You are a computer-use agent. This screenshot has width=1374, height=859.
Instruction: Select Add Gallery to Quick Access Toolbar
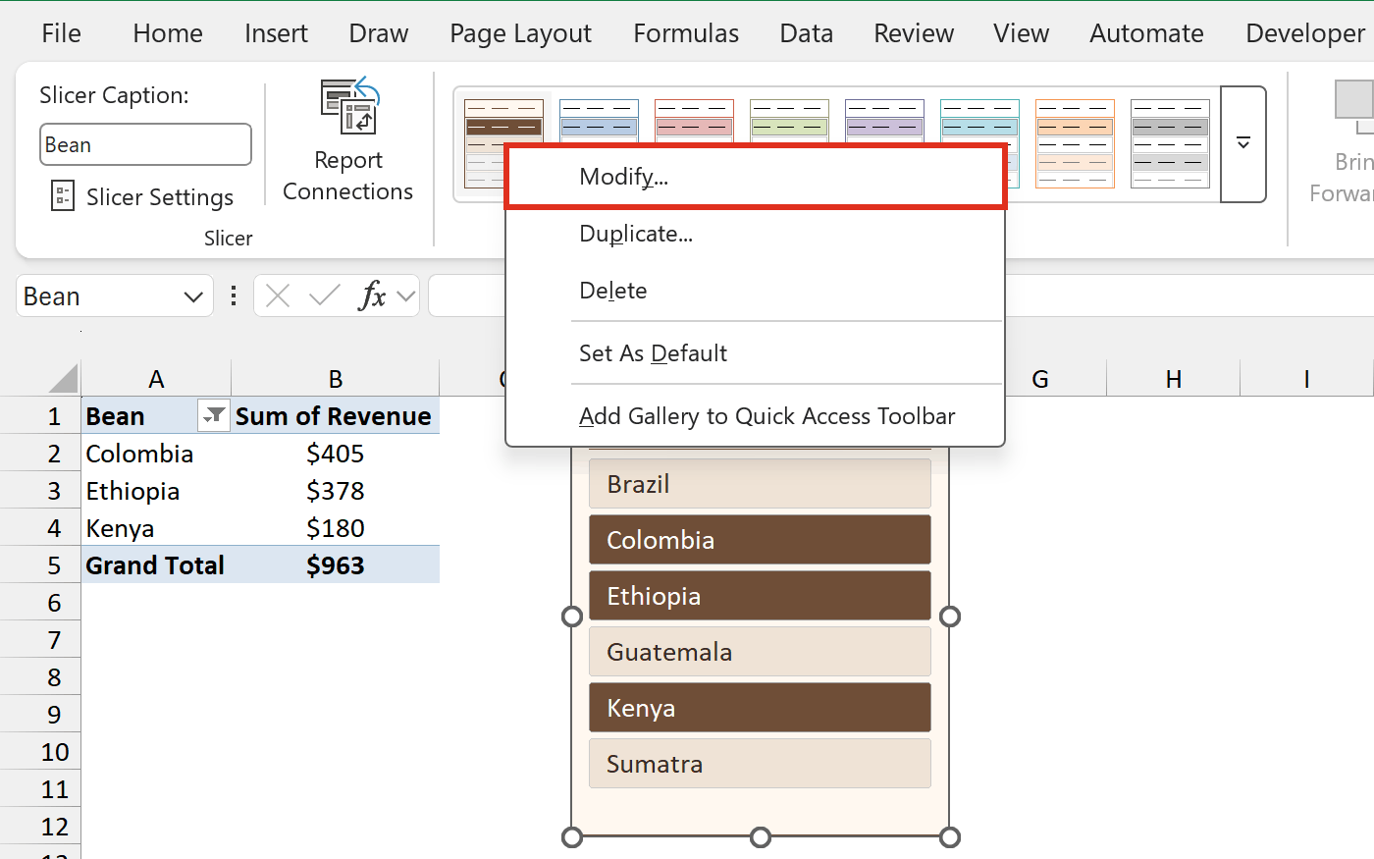click(x=756, y=416)
